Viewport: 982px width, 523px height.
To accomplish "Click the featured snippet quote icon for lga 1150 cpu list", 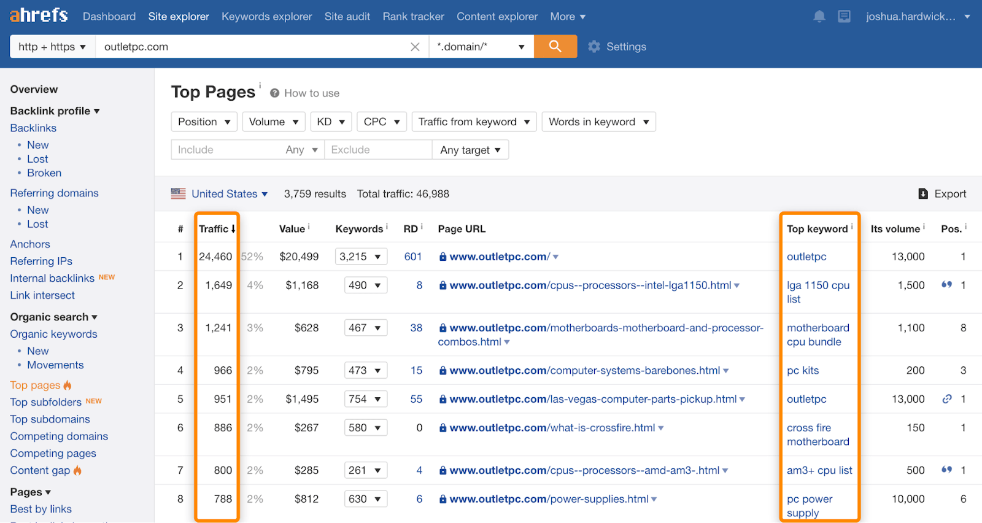I will pyautogui.click(x=947, y=285).
